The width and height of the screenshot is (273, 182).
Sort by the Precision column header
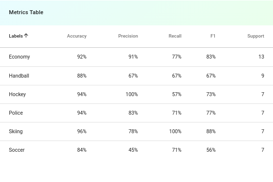128,36
